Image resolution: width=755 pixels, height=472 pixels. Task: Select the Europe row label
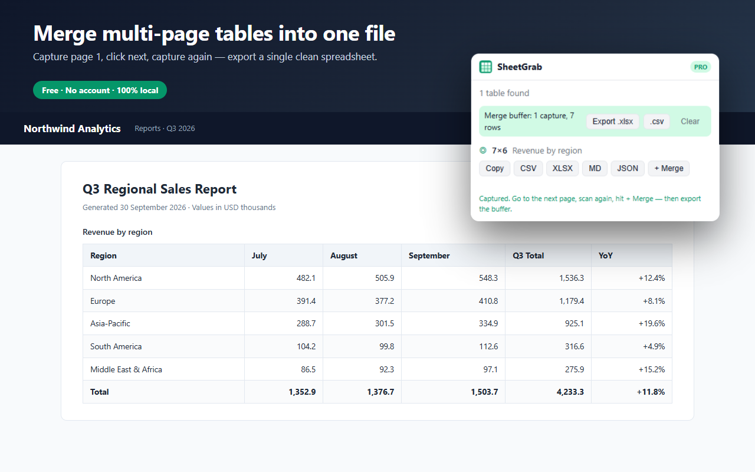point(103,301)
